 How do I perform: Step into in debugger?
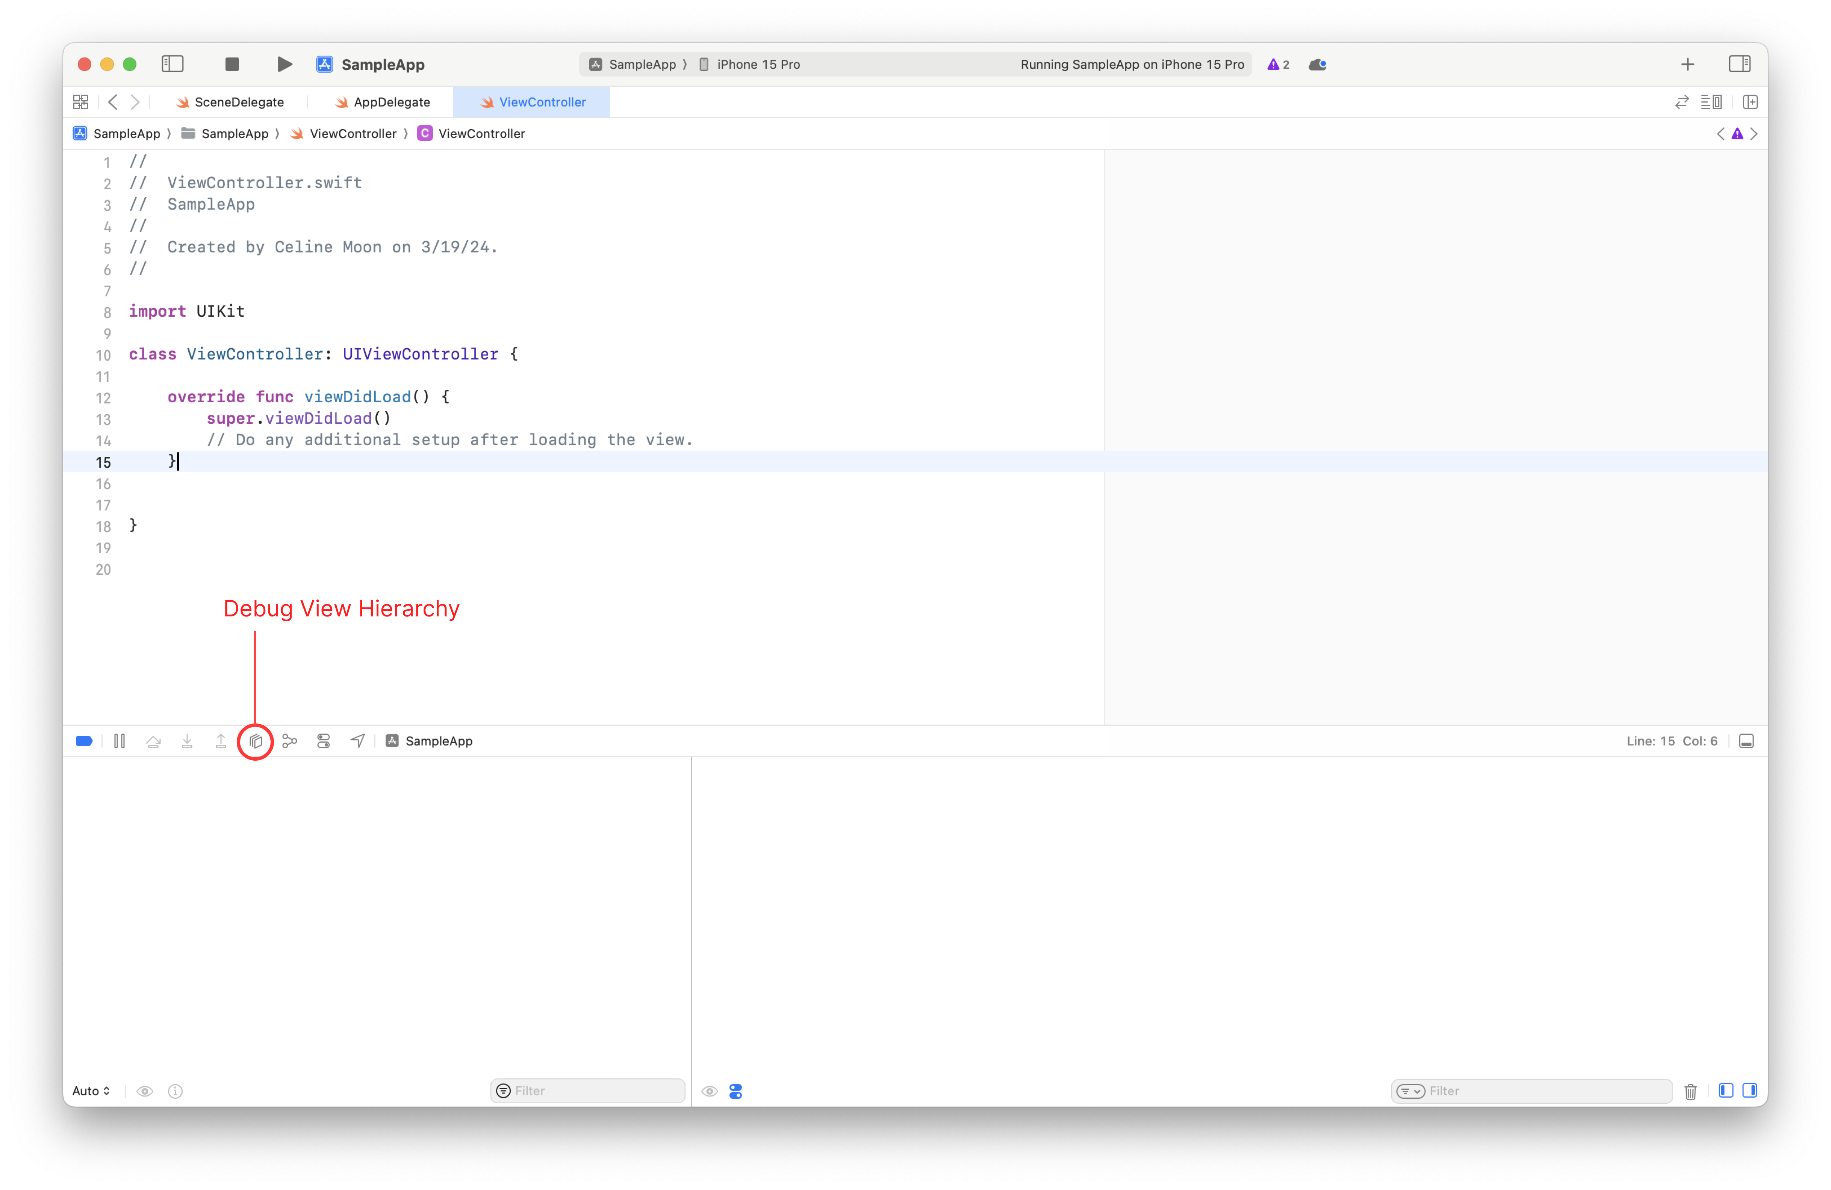tap(187, 741)
